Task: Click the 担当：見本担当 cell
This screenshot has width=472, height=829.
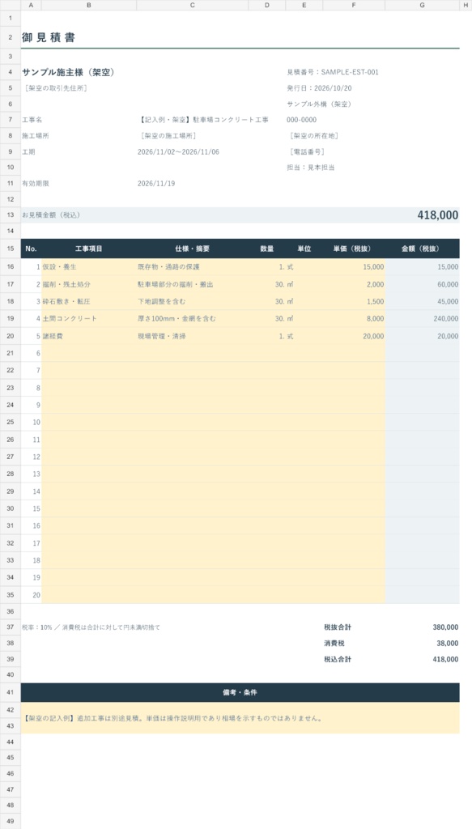Action: [x=311, y=168]
